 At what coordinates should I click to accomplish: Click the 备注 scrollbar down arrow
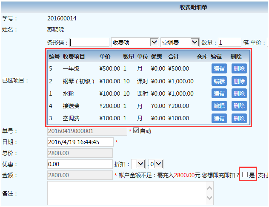tap(210, 198)
